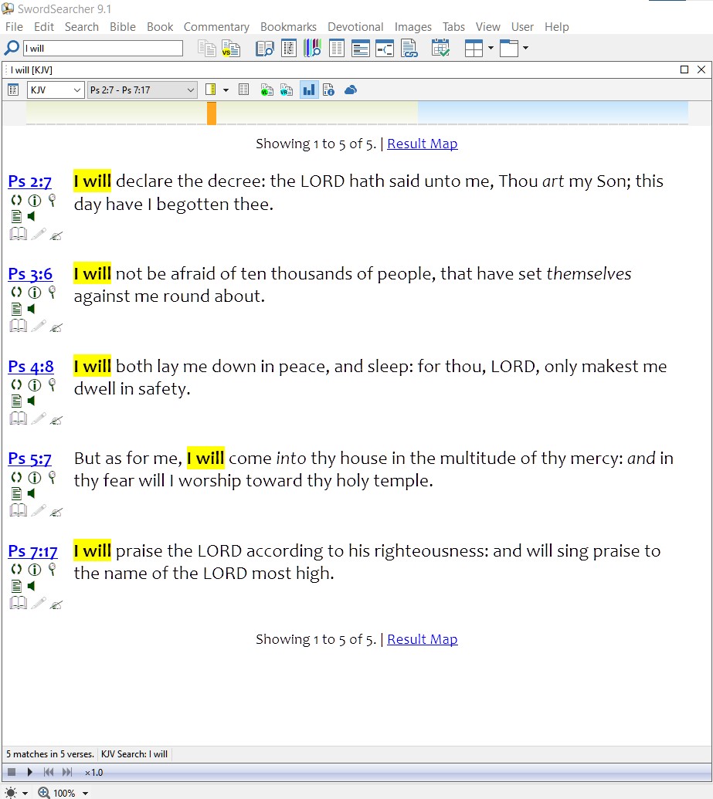Click the audio play button

[x=29, y=772]
